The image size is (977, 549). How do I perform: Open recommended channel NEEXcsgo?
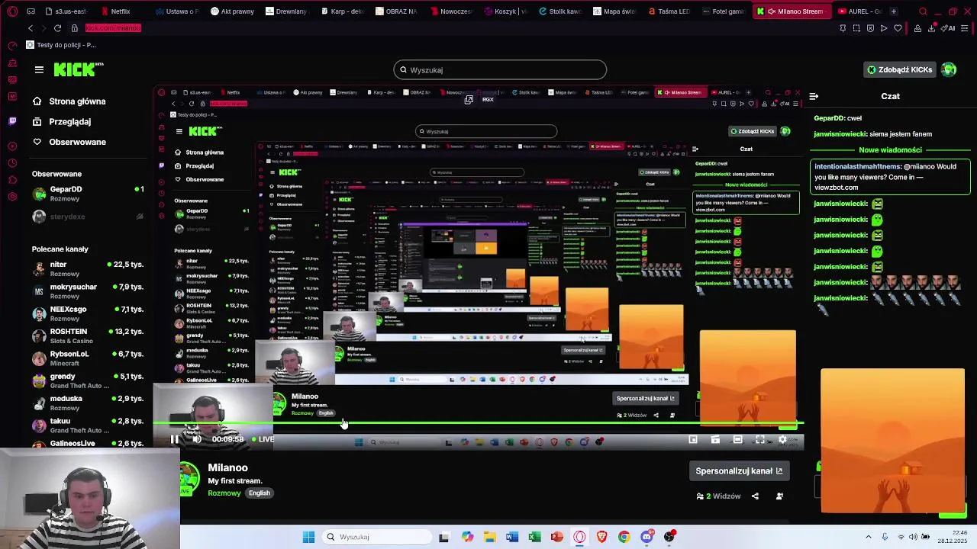click(x=87, y=313)
